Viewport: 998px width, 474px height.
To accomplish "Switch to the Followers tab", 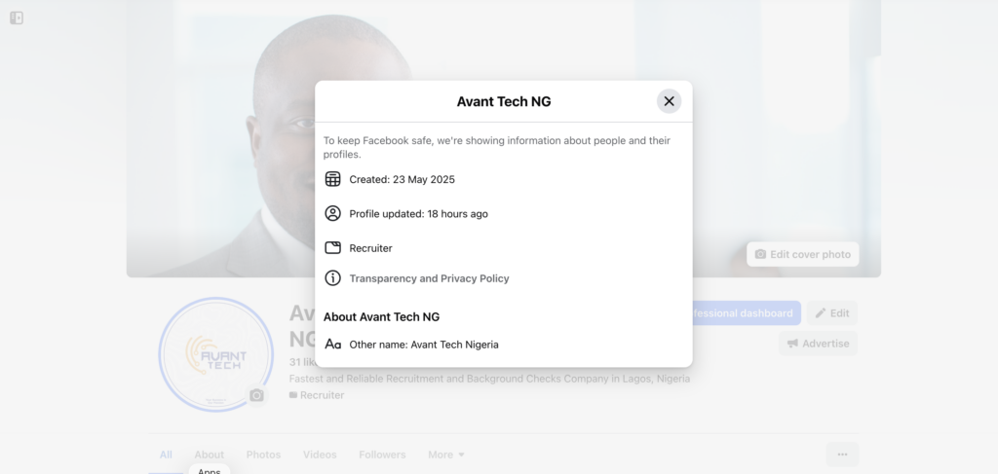I will [x=382, y=455].
